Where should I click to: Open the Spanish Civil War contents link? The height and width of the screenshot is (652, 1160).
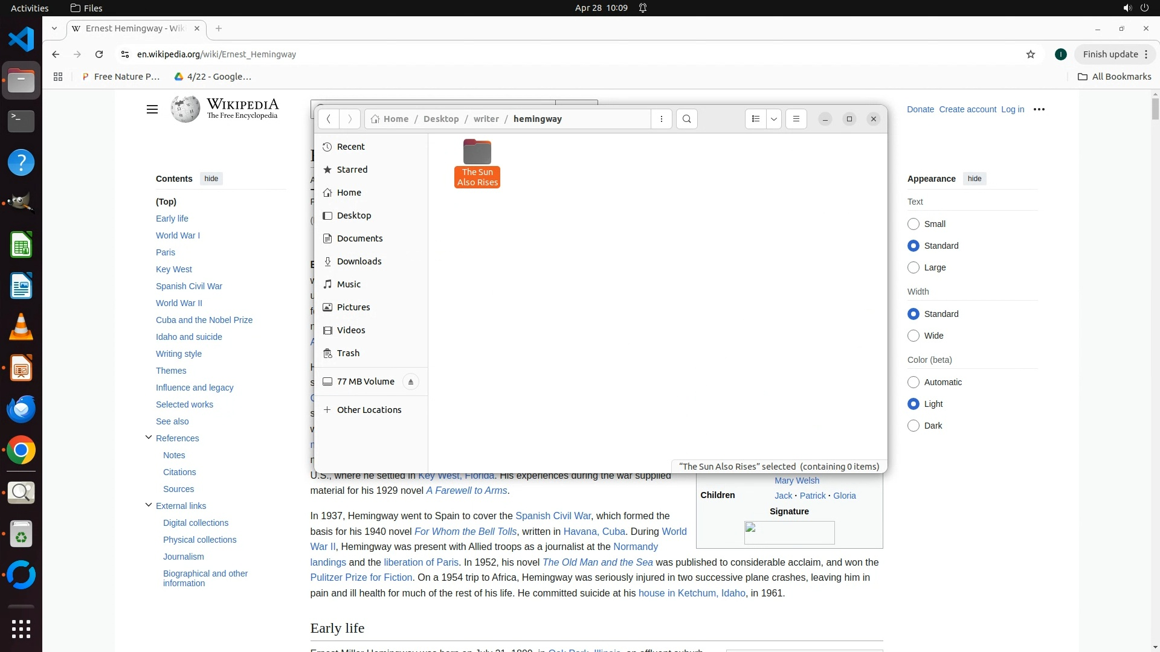[188, 286]
